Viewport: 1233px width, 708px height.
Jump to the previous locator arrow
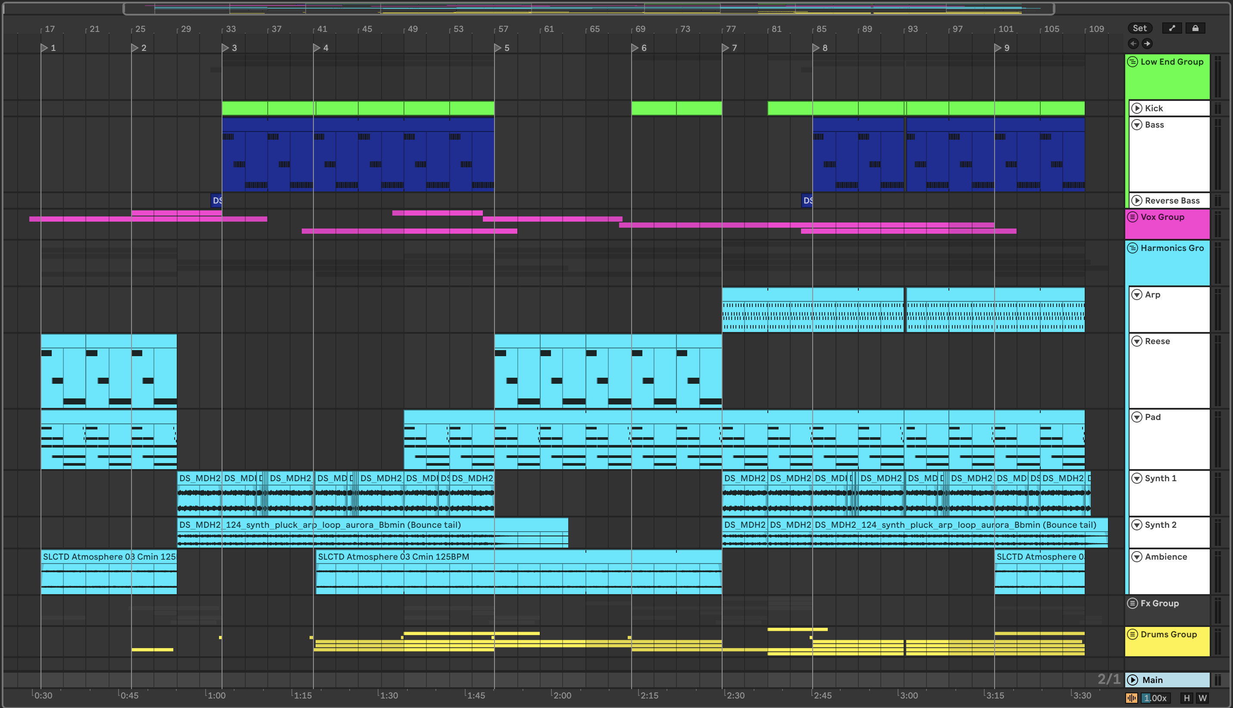tap(1133, 44)
